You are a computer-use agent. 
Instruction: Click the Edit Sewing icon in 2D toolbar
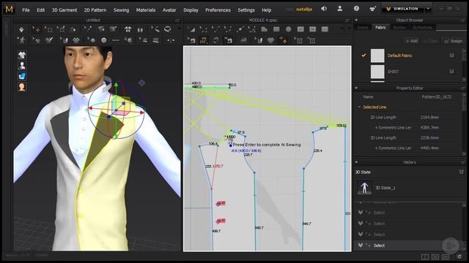tap(191, 40)
